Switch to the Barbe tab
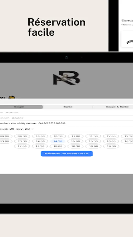Image resolution: width=133 pixels, height=237 pixels. [68, 107]
